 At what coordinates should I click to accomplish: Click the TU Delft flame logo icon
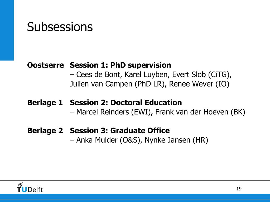20,184
